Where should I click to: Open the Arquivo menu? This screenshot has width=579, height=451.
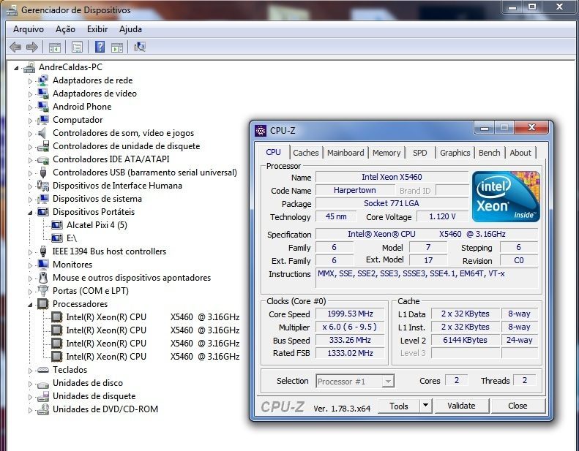click(x=29, y=29)
